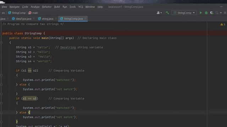Click the underlined word 'Decalring' in comment
The image size is (227, 127).
tap(68, 47)
